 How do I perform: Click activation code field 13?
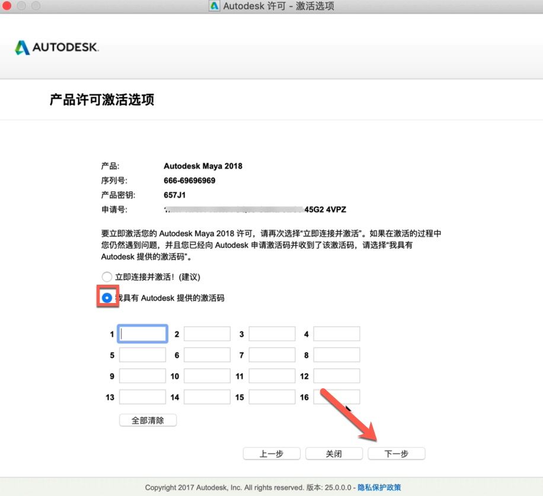(x=142, y=397)
